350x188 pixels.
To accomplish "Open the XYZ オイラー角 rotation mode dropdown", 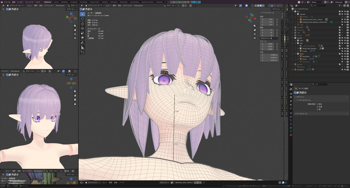I will [269, 38].
